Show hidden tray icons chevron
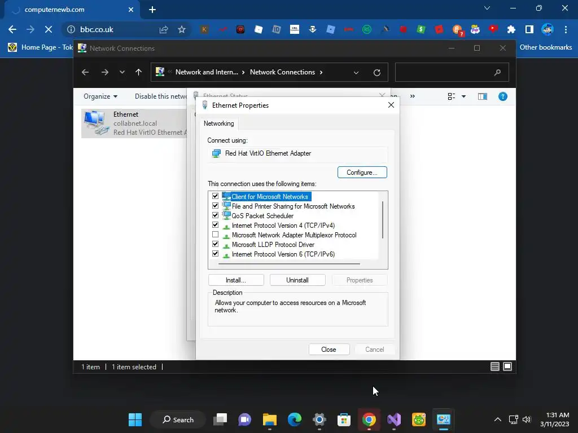The image size is (578, 433). (498, 419)
